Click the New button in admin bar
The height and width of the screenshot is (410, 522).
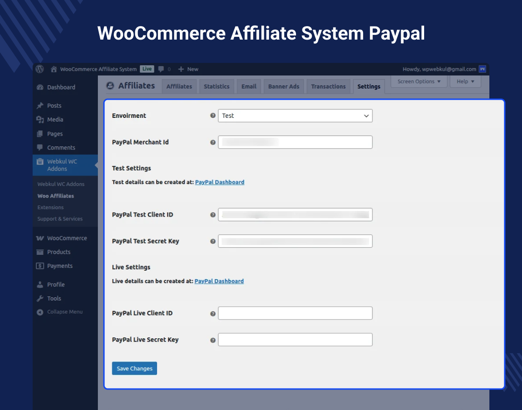pyautogui.click(x=188, y=69)
